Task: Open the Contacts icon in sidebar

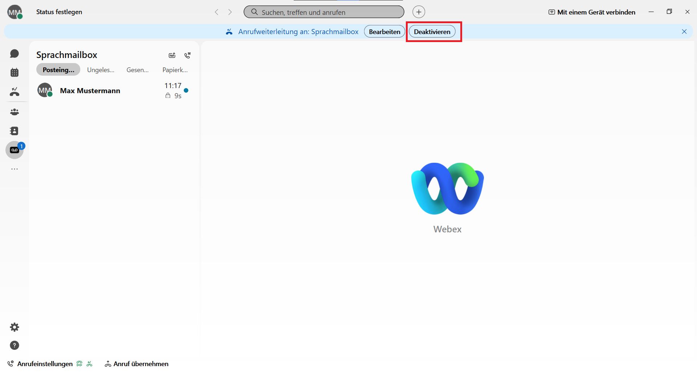Action: 15,131
